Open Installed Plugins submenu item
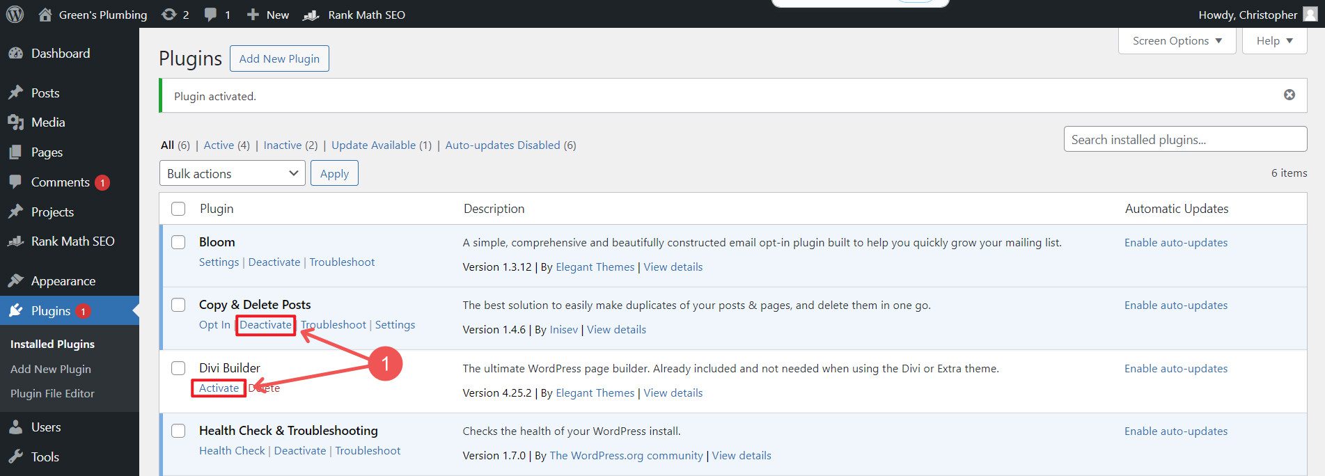The width and height of the screenshot is (1325, 476). [52, 344]
